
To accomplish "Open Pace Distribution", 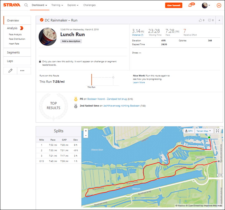I will click(17, 39).
